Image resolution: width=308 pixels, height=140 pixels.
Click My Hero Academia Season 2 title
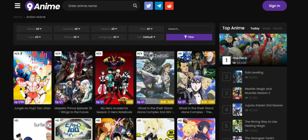click(114, 110)
